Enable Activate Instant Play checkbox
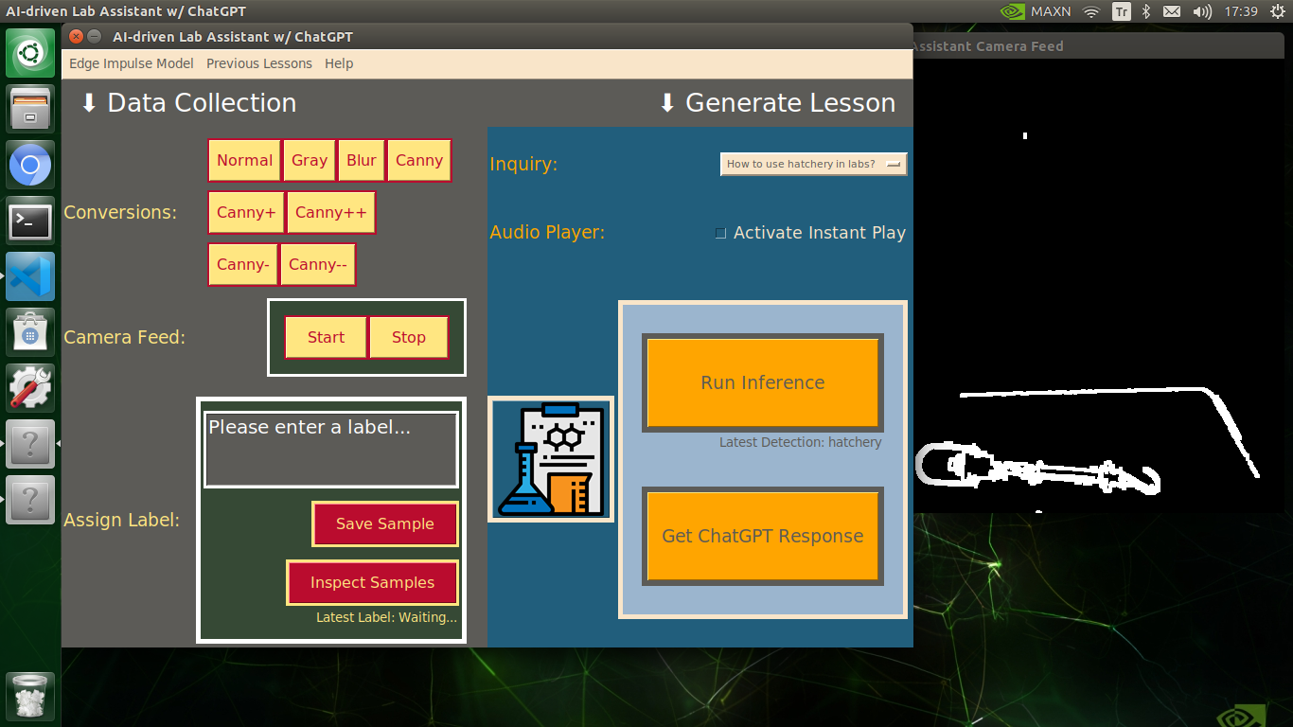 click(x=721, y=233)
